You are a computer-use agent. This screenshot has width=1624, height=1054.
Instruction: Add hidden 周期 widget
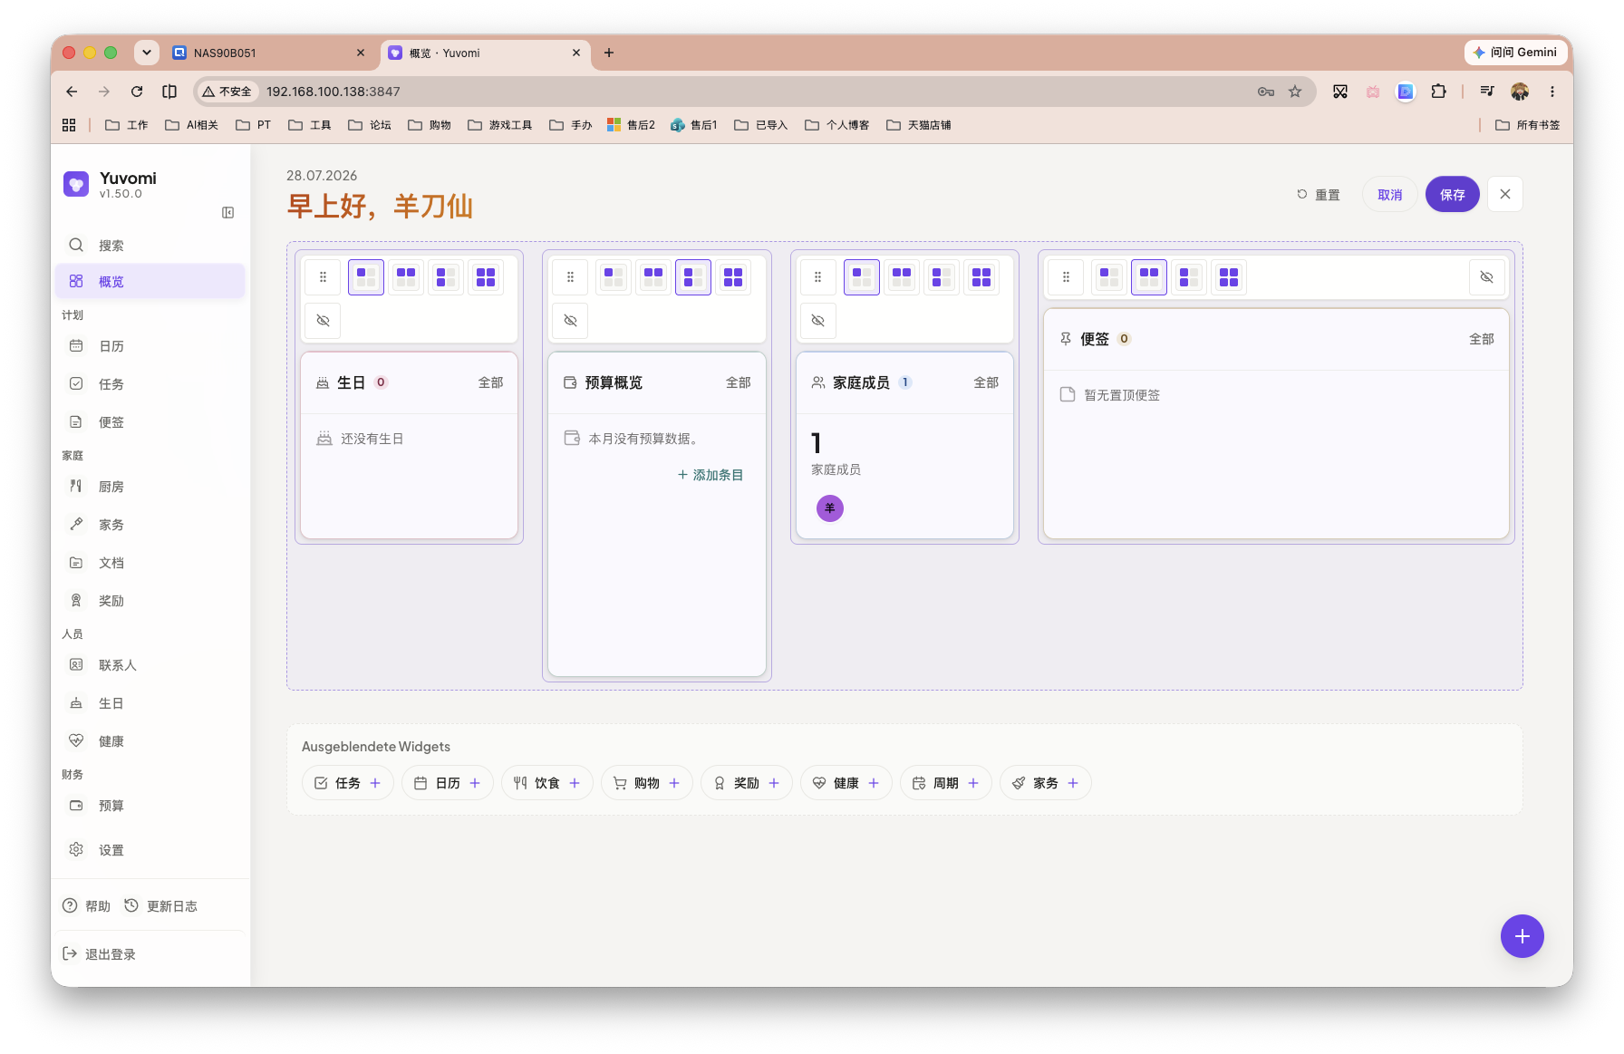946,783
